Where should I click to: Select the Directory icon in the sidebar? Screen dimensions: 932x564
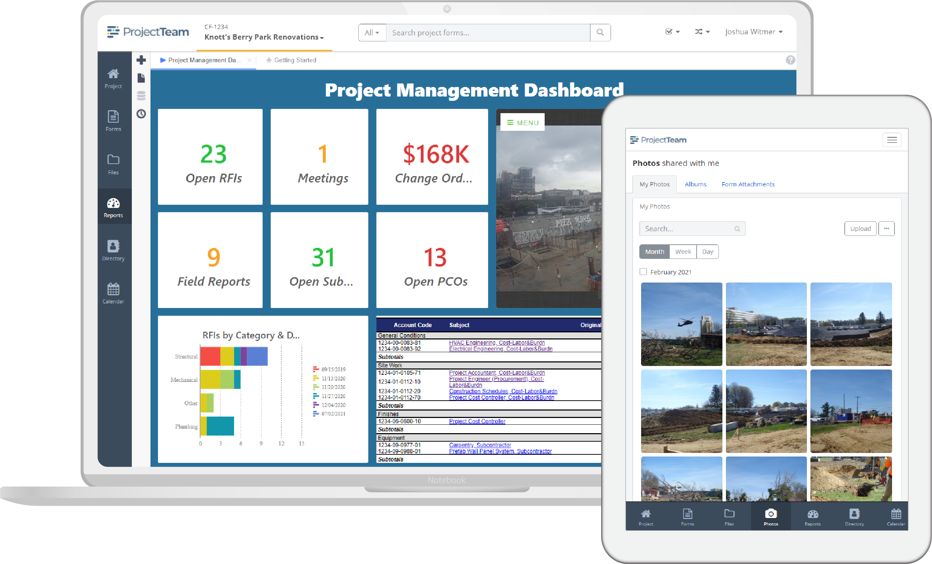(113, 249)
